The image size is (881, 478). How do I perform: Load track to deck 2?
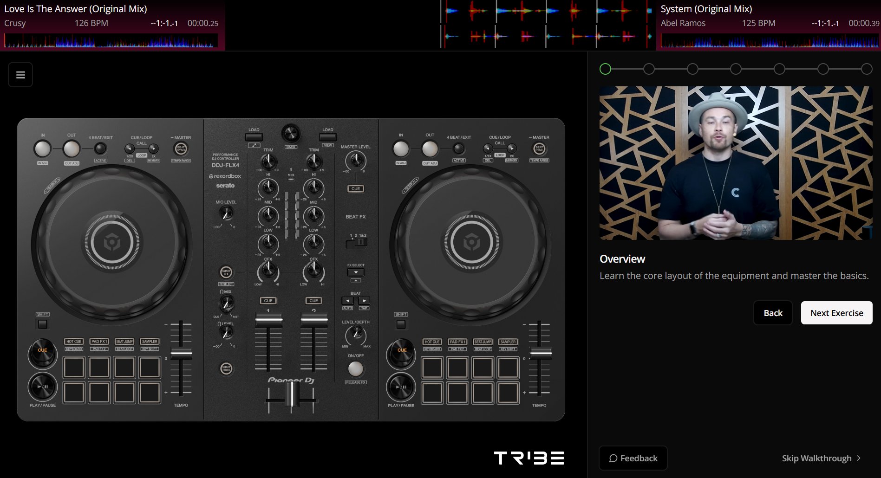tap(328, 137)
